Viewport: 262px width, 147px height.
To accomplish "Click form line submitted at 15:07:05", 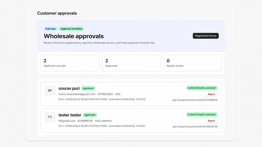I will coord(102,99).
